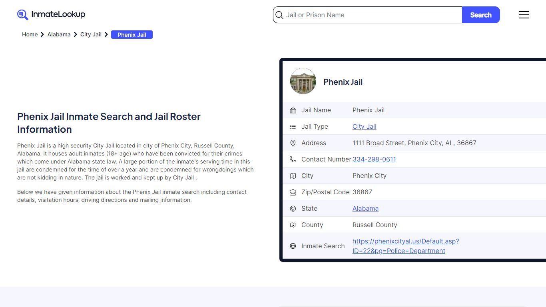Click the Inmate Search globe icon
Viewport: 546px width, 307px height.
point(293,246)
